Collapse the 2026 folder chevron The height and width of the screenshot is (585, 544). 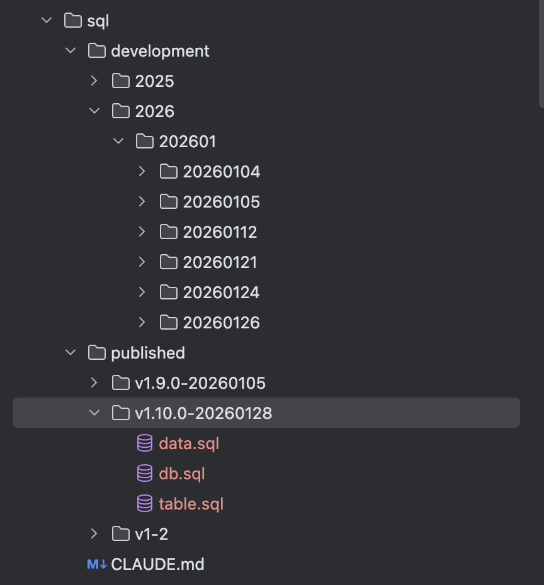point(94,111)
